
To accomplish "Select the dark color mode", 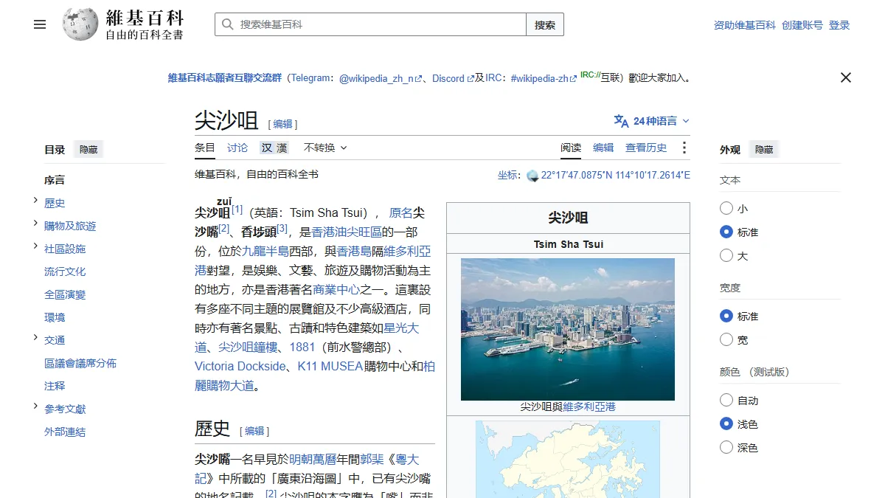I will click(x=726, y=448).
